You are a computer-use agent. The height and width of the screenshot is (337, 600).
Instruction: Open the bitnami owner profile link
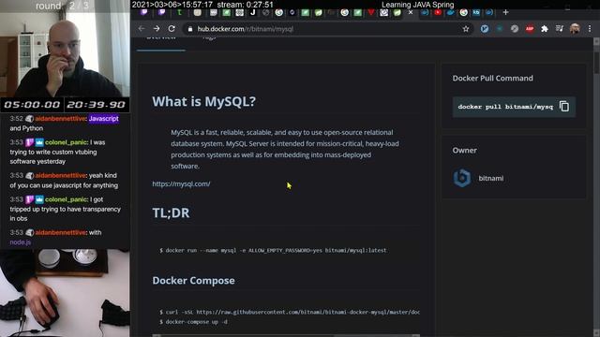(x=491, y=179)
